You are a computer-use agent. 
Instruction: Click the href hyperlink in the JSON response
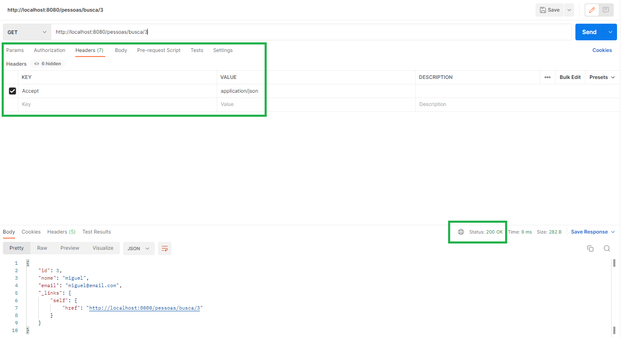click(145, 308)
